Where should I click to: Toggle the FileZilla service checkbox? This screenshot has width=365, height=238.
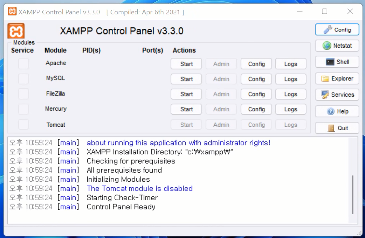(23, 94)
